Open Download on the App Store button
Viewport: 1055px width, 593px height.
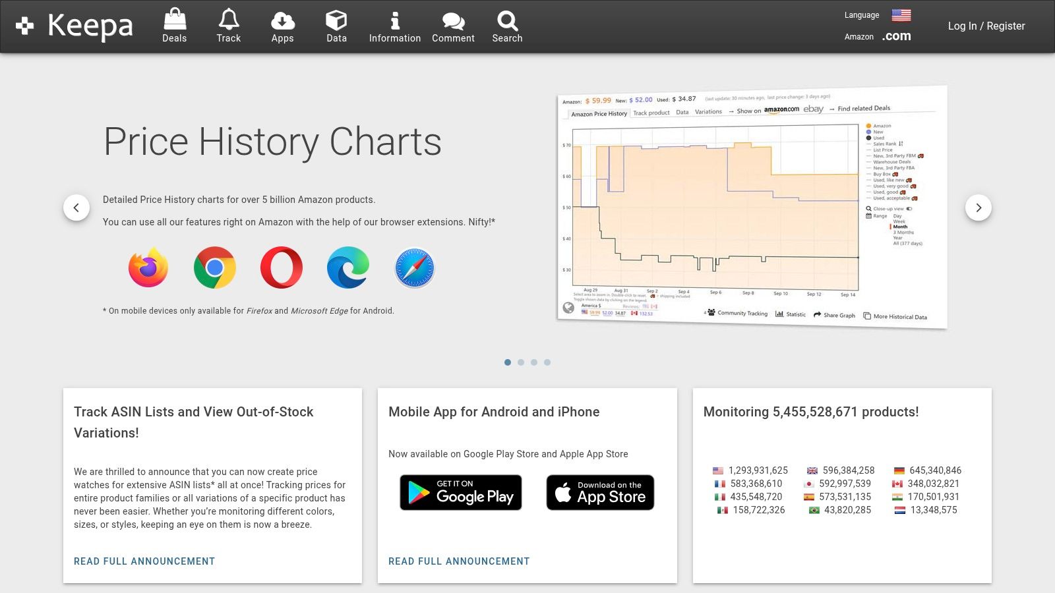[x=600, y=492]
